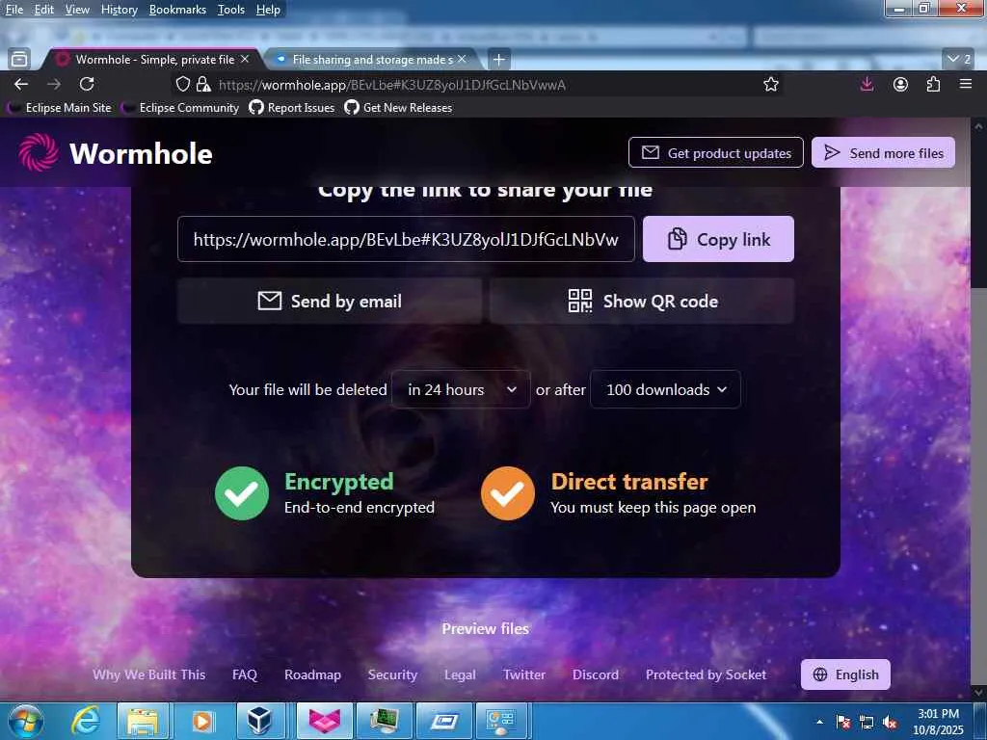Open the Help menu
987x740 pixels.
coord(268,10)
